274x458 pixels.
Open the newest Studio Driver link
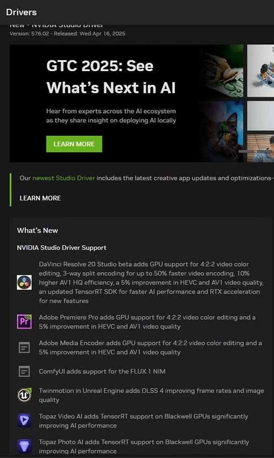[x=64, y=178]
